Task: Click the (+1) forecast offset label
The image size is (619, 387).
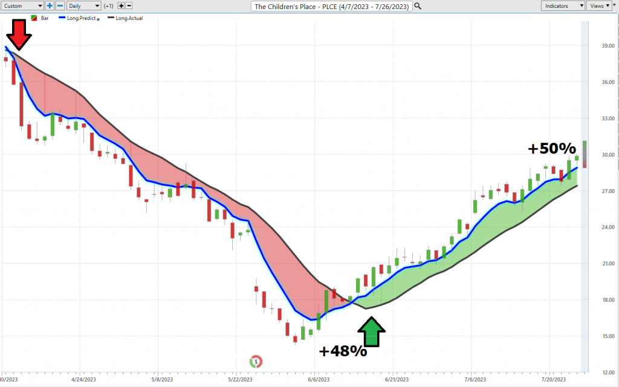Action: [109, 6]
